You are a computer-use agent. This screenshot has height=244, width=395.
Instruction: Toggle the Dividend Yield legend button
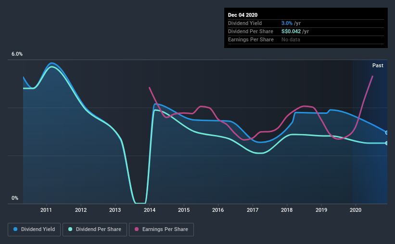(x=34, y=230)
